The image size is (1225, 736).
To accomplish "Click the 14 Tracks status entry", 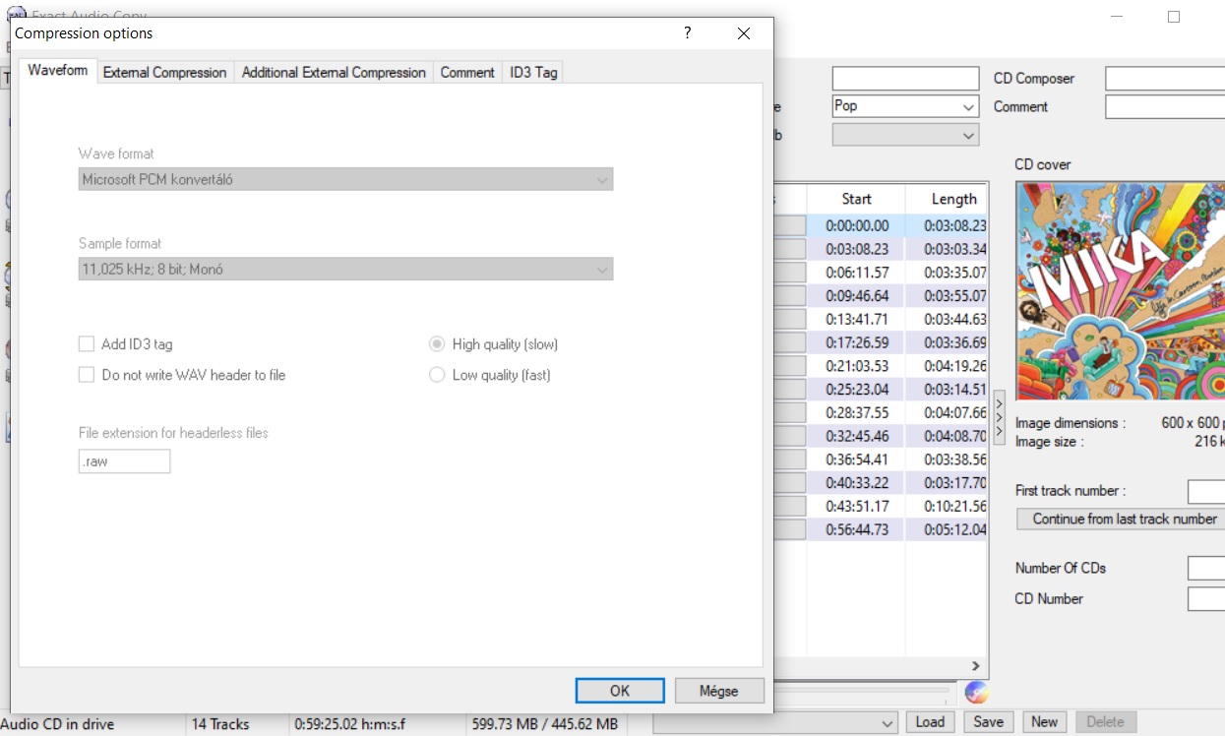I will [220, 724].
